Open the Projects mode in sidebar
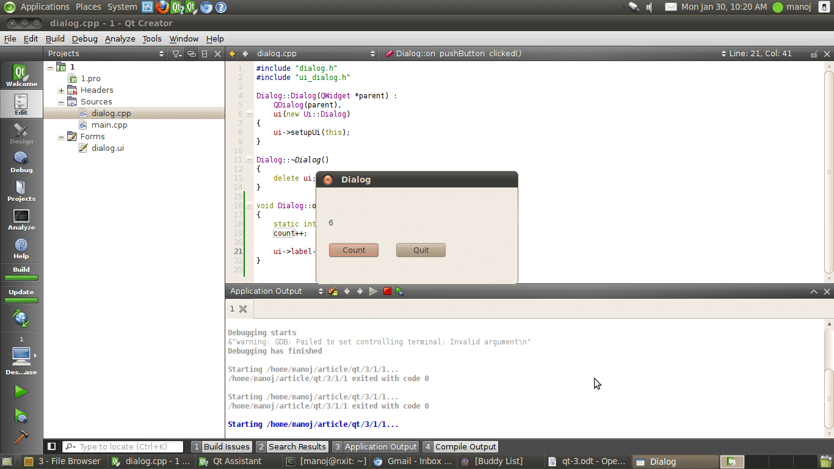The height and width of the screenshot is (469, 834). [21, 191]
